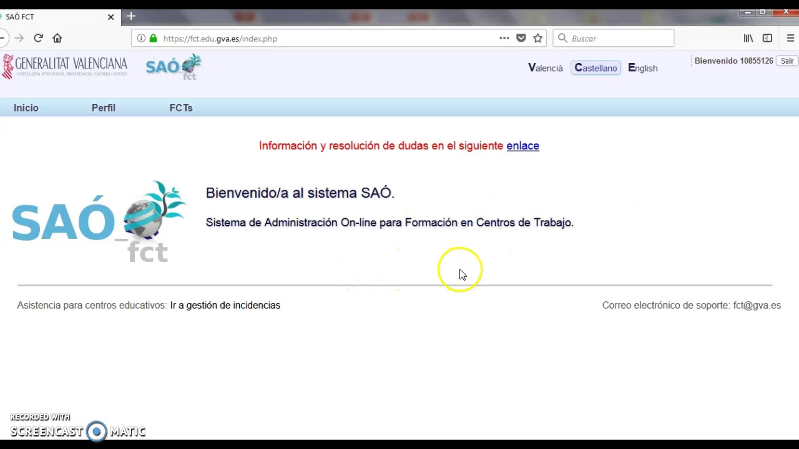799x449 pixels.
Task: Click the green padlock security icon
Action: pyautogui.click(x=154, y=38)
